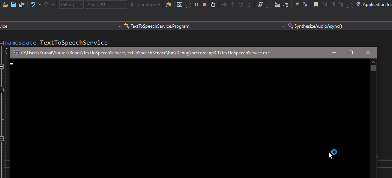Click the Find in Files icon

(168, 4)
